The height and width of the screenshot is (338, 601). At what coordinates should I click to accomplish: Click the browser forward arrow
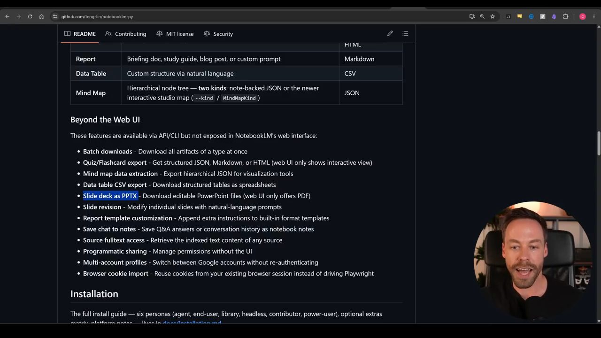(x=19, y=16)
